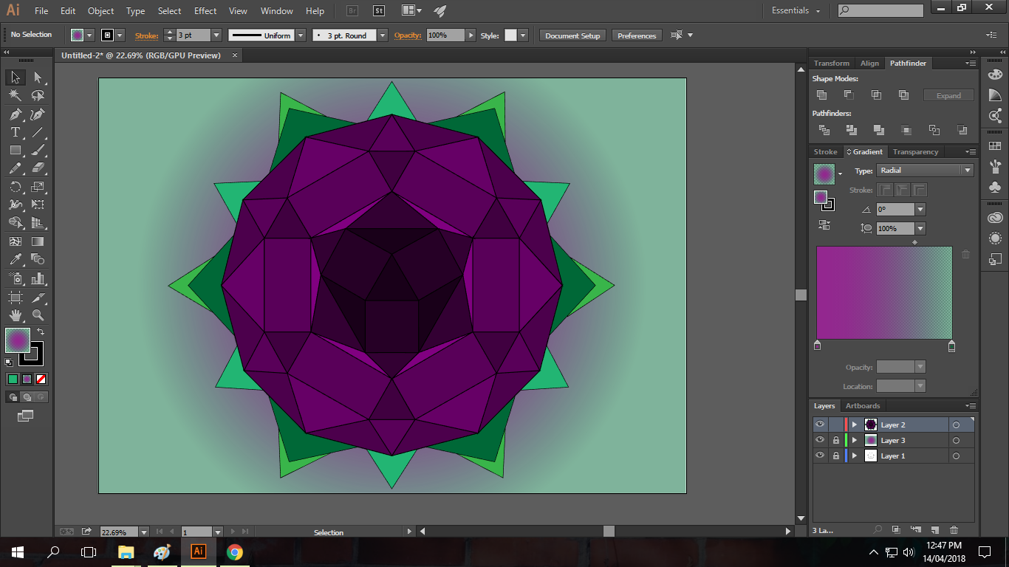Click the Preferences button
The height and width of the screenshot is (567, 1009).
point(637,35)
